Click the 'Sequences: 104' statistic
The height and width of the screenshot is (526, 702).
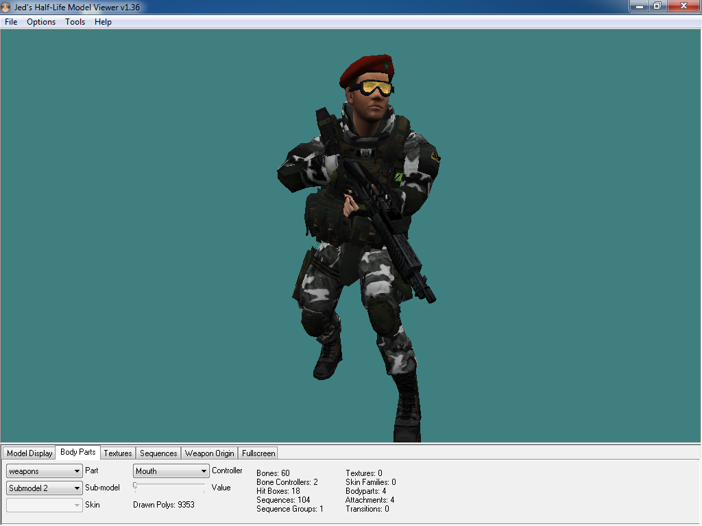tap(283, 500)
